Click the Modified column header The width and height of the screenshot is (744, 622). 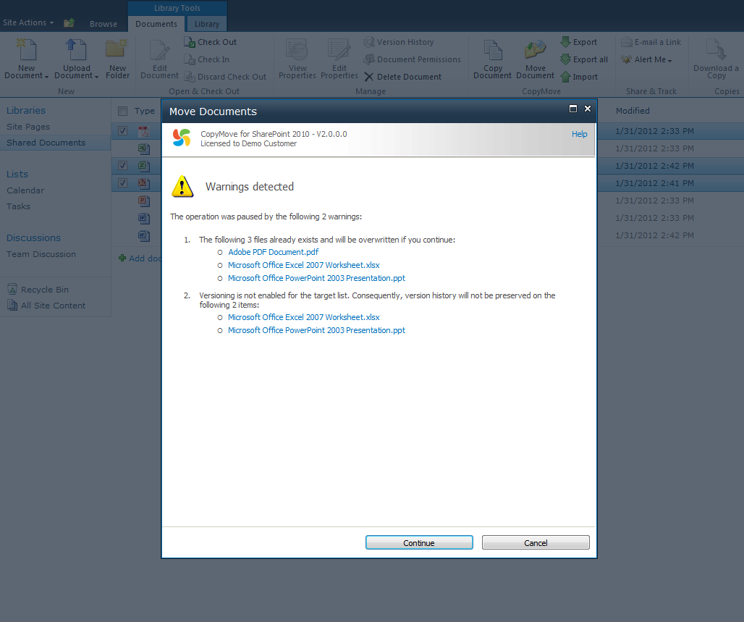point(633,111)
